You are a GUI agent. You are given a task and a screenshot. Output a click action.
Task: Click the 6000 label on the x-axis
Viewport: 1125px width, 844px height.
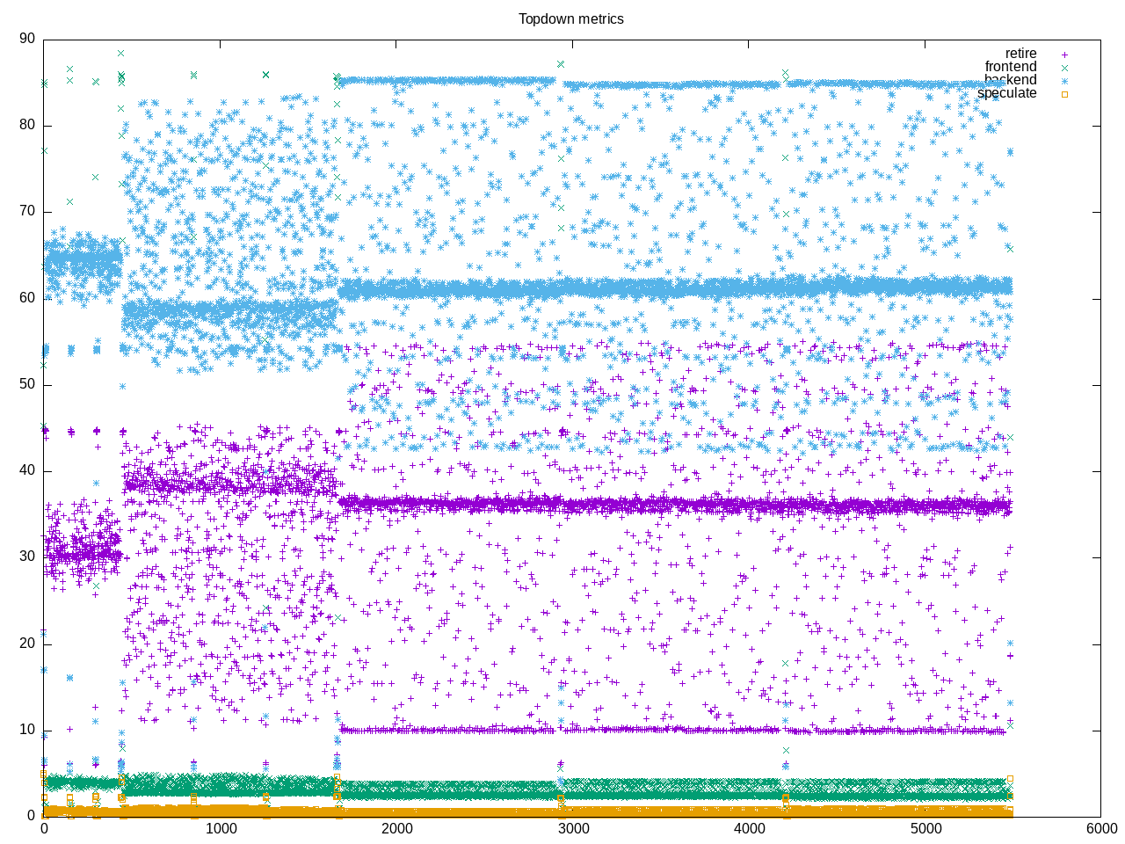click(1100, 829)
